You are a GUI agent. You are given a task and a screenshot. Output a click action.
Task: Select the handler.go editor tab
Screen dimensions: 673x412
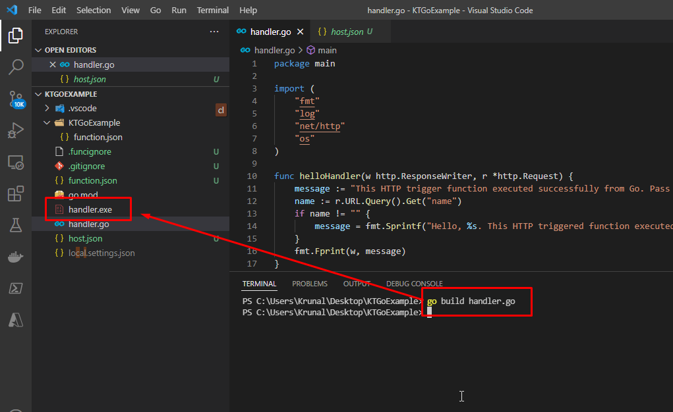pyautogui.click(x=270, y=32)
